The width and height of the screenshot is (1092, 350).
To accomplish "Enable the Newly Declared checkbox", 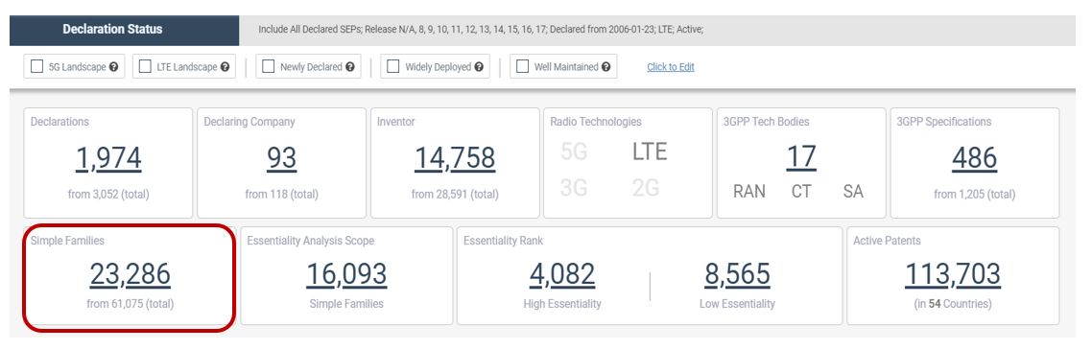I will [268, 67].
